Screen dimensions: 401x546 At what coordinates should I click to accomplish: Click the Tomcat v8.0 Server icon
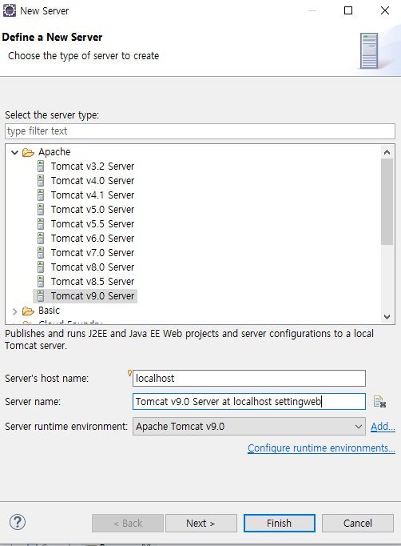coord(41,267)
